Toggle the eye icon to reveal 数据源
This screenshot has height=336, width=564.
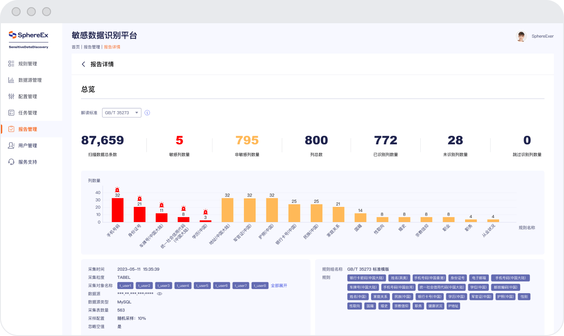tap(159, 294)
